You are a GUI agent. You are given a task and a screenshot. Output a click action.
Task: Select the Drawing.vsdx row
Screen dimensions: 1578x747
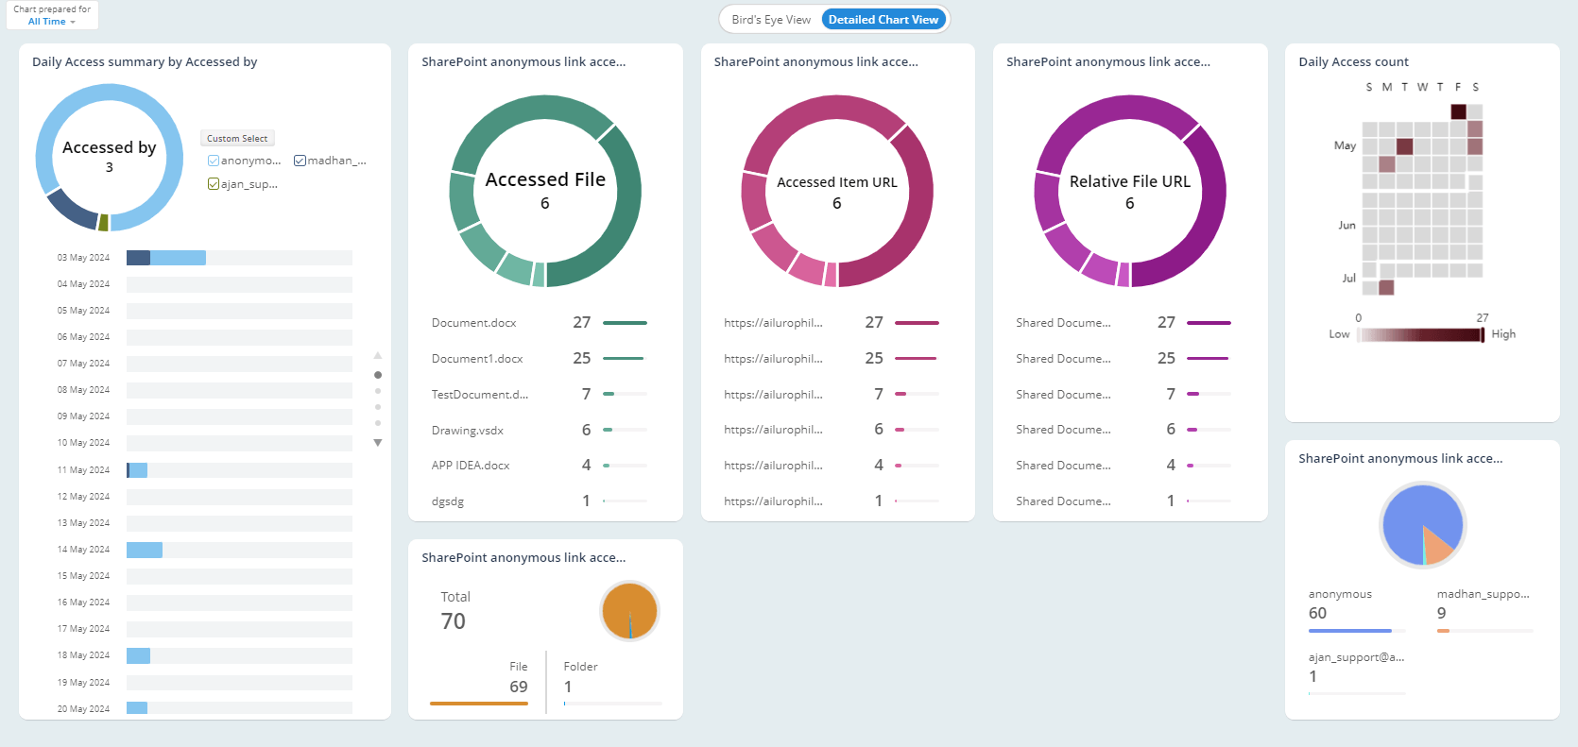540,430
